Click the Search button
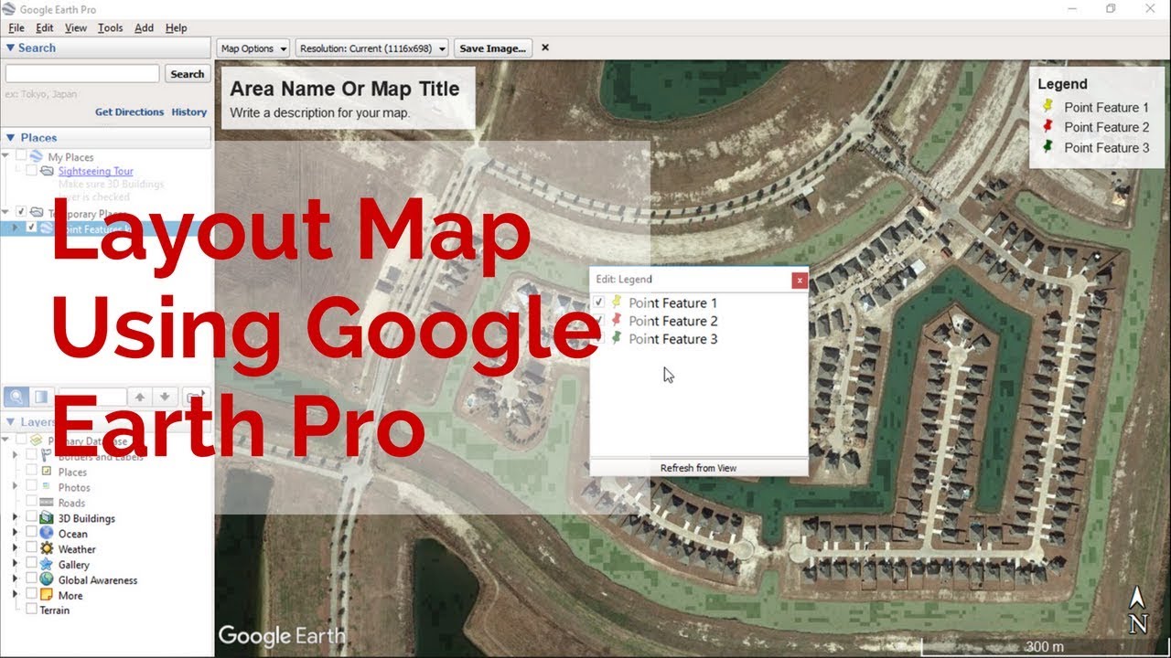The height and width of the screenshot is (658, 1171). 188,74
